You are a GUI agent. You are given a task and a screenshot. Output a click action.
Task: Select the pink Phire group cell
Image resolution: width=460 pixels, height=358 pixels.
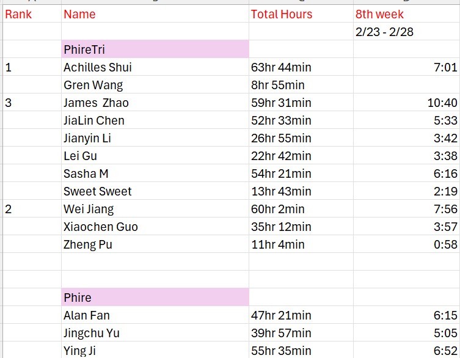155,298
